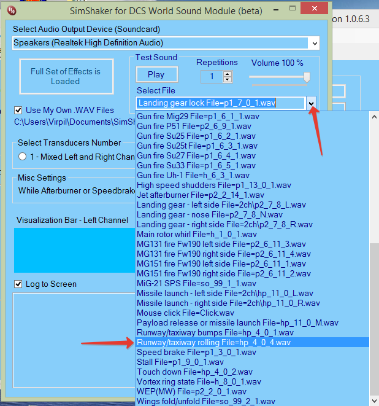Screen dimensions: 379x406
Task: Collapse the Select File dropdown arrow
Action: (312, 103)
